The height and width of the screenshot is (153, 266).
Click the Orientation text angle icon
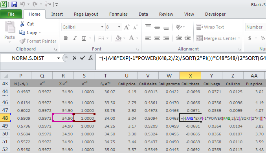[x=179, y=27]
